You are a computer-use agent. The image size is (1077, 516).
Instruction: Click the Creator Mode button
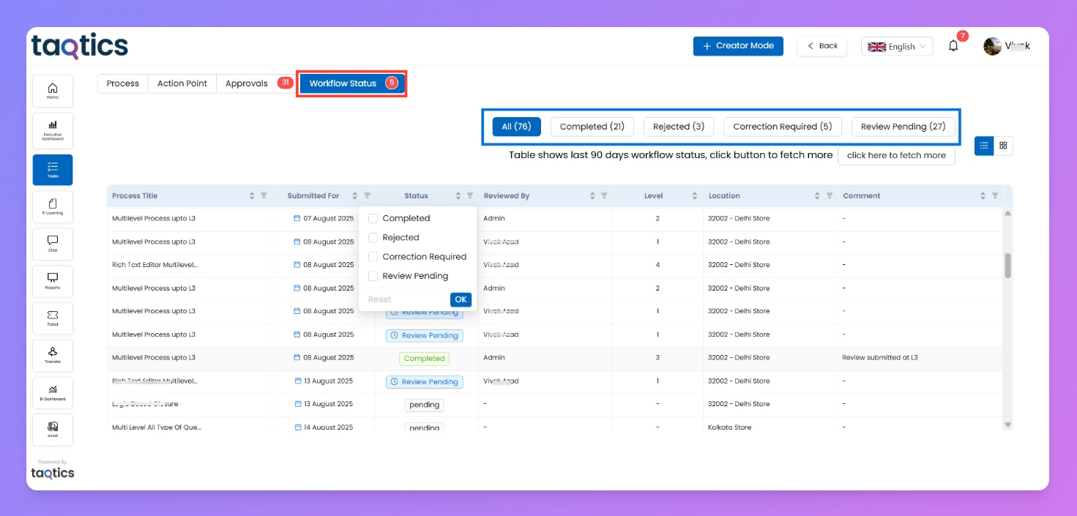click(x=738, y=46)
